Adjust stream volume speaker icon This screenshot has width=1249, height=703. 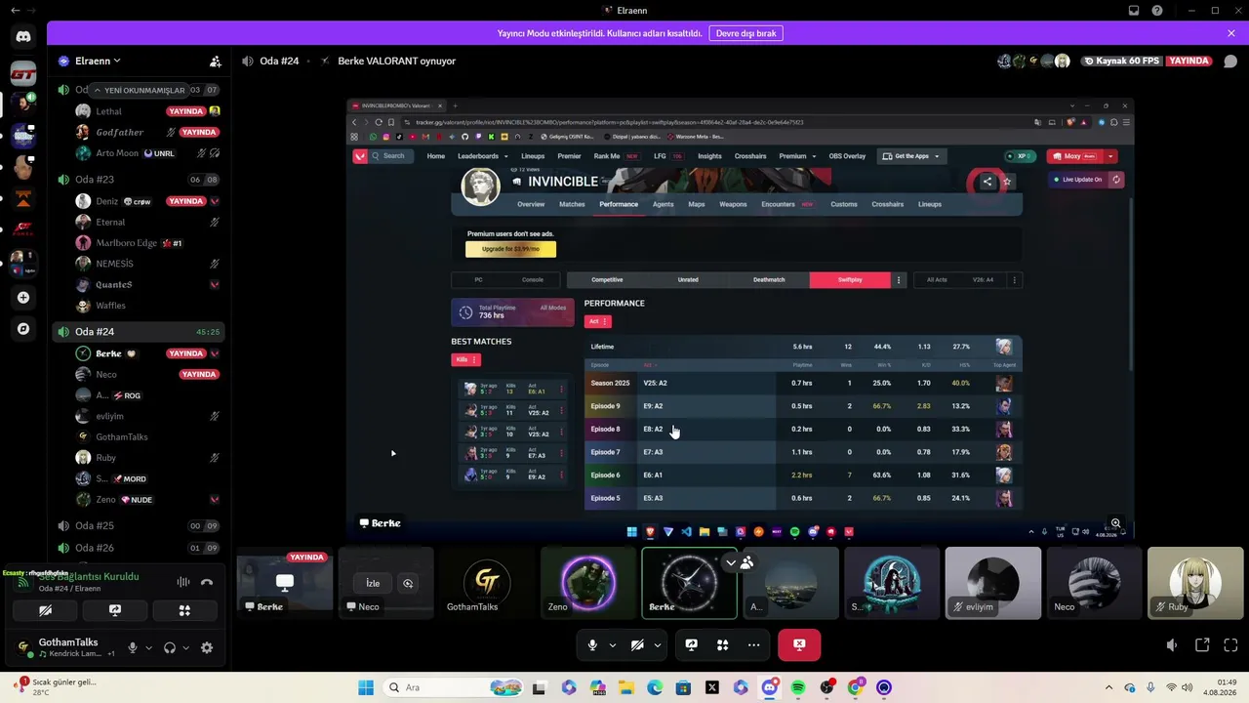coord(1173,644)
